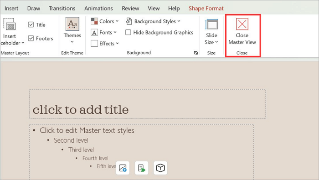Uncheck the Title checkbox
The image size is (319, 180).
31,25
